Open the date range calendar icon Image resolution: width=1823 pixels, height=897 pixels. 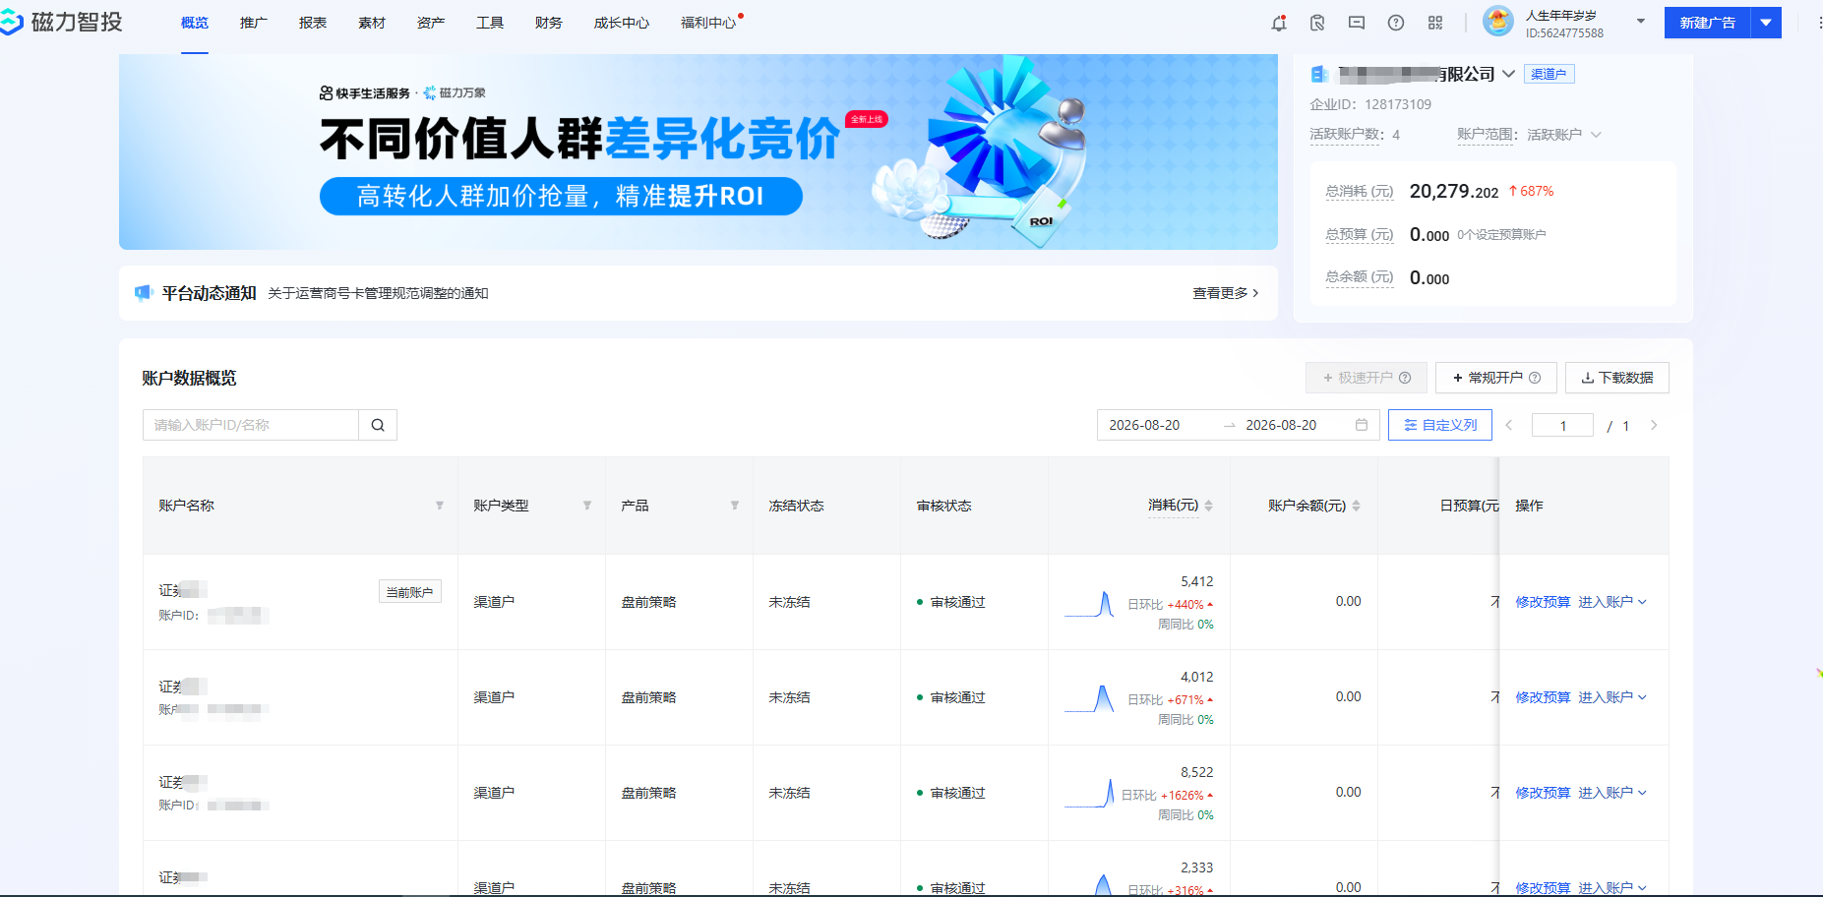click(1362, 425)
